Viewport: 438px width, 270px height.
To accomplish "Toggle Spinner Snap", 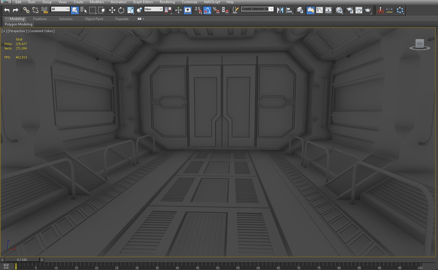I will [x=225, y=10].
